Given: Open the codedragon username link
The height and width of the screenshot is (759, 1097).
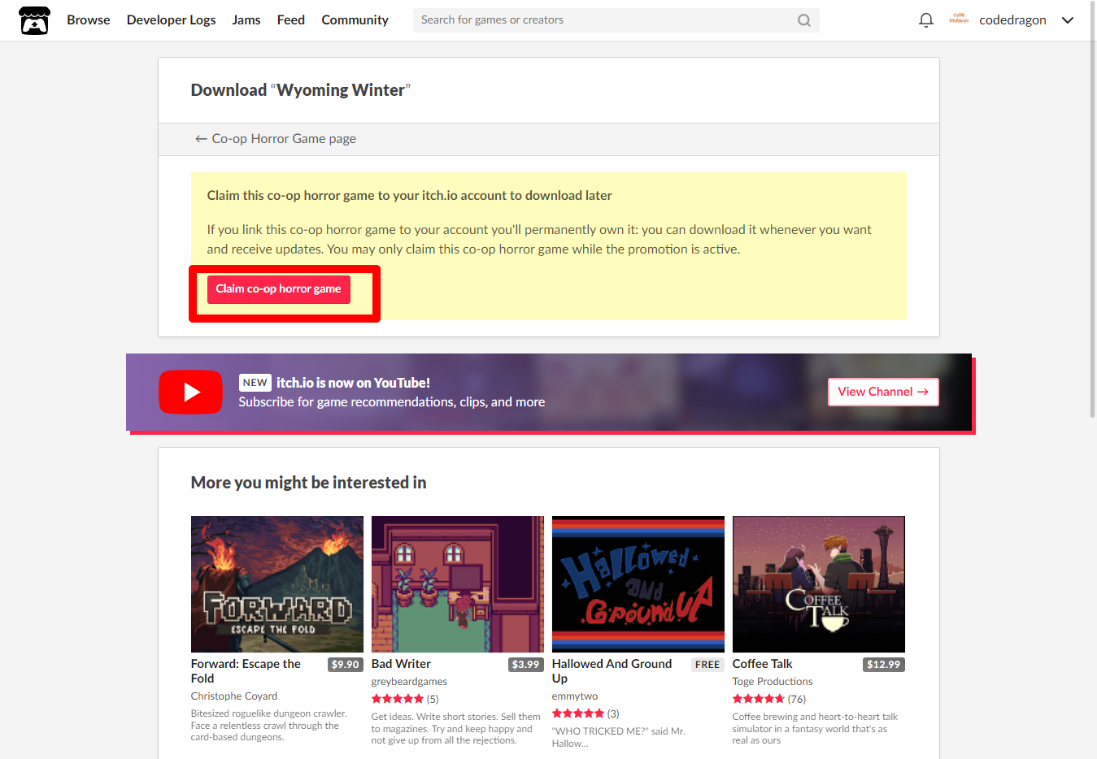Looking at the screenshot, I should 1012,20.
